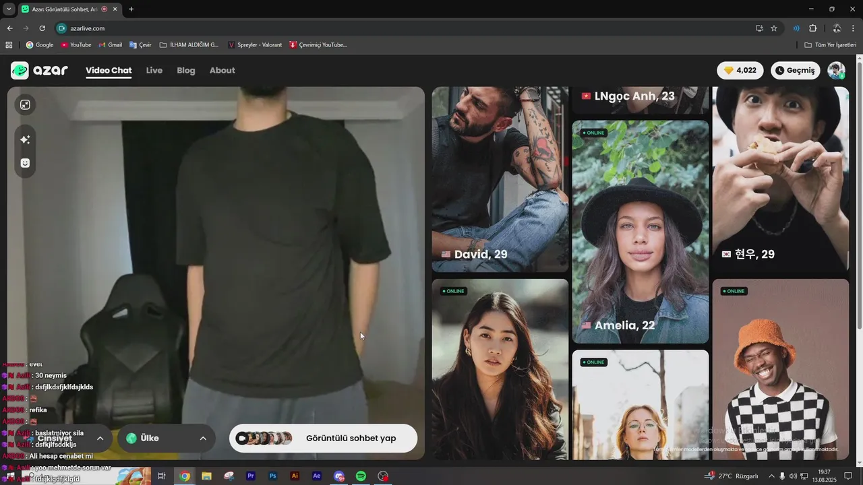Open the Geçmiş history button

point(796,70)
